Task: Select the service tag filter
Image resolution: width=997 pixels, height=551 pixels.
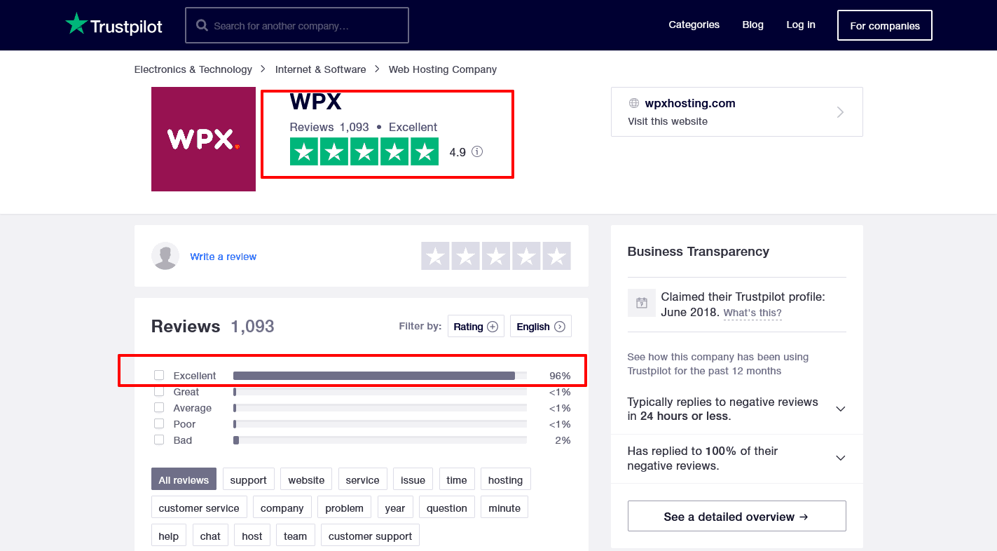Action: 362,479
